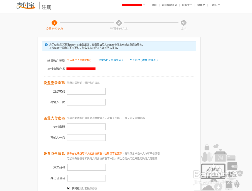Viewport: 252px width, 191px height.
Task: Click the step 2 circle above 设置支付方式
Action: [119, 23]
